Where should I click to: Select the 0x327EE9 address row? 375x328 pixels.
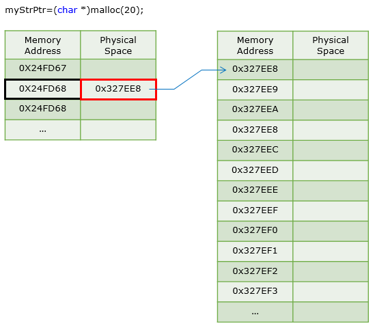point(293,90)
